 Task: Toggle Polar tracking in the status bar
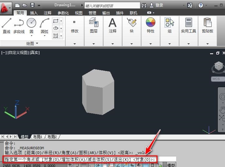coord(98,165)
